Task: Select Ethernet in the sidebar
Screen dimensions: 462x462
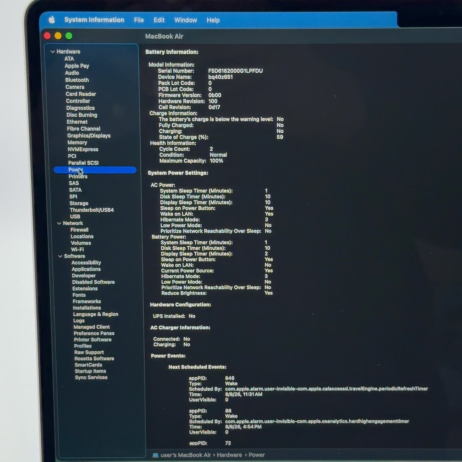Action: tap(77, 122)
